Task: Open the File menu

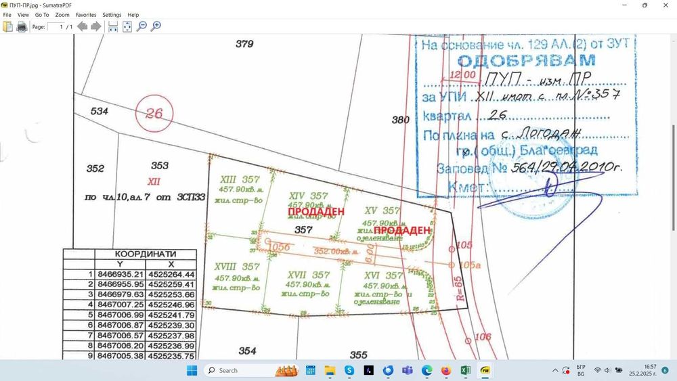Action: 7,15
